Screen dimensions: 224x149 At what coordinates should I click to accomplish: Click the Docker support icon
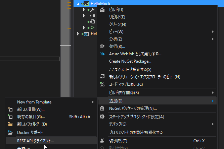[x=10, y=132]
